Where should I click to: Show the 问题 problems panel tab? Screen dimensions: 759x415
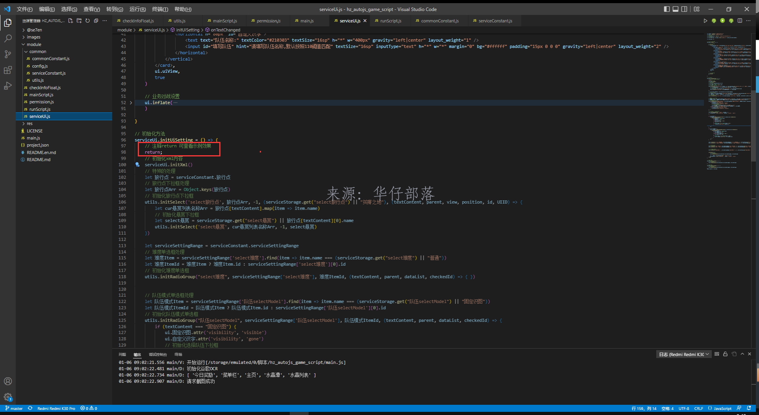(x=122, y=354)
